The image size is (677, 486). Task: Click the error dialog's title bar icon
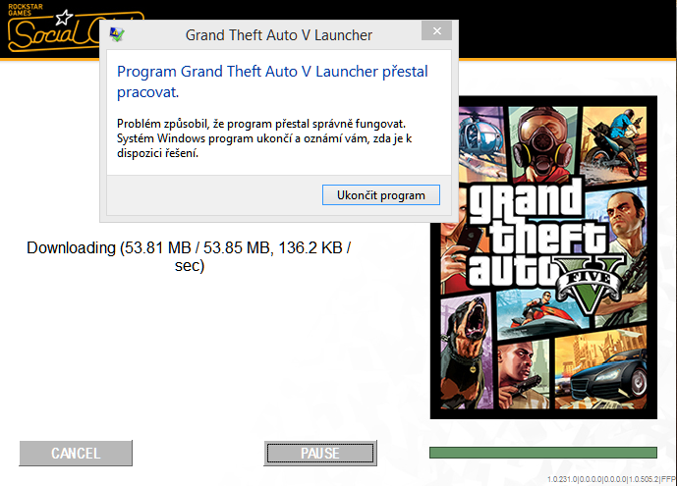(117, 34)
